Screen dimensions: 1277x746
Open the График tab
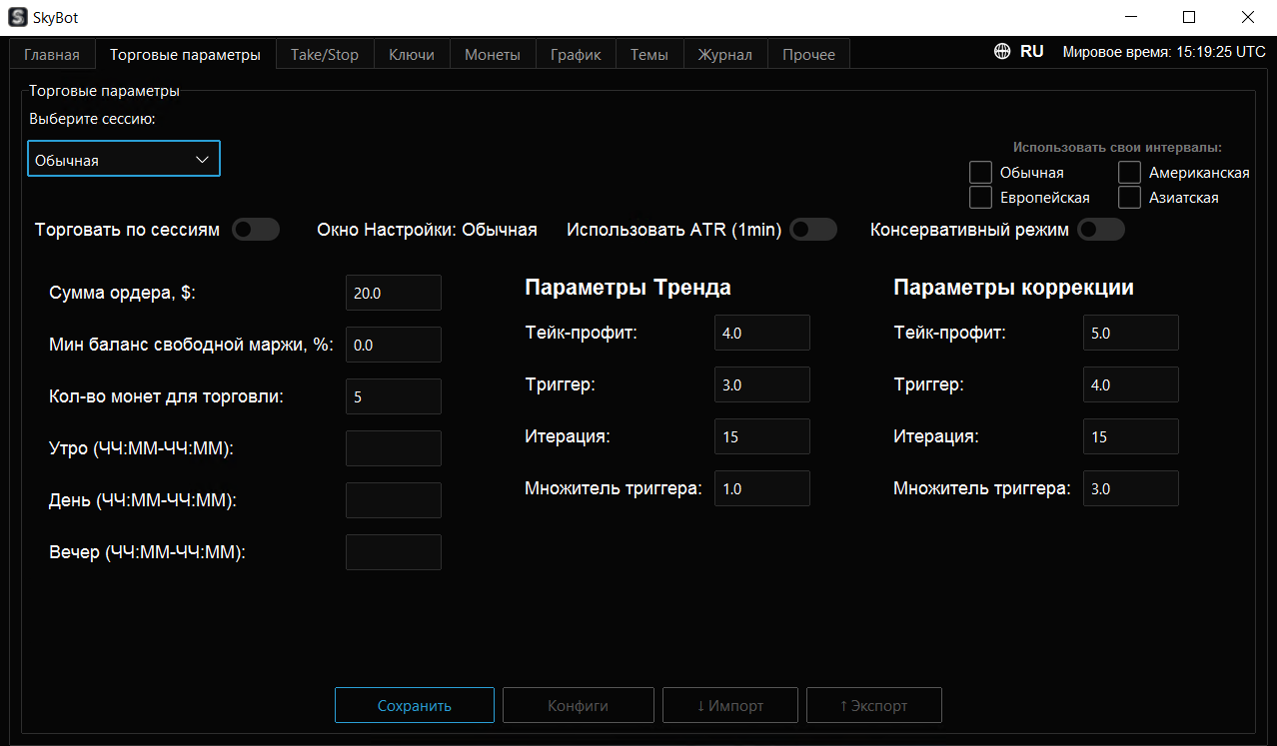point(576,54)
